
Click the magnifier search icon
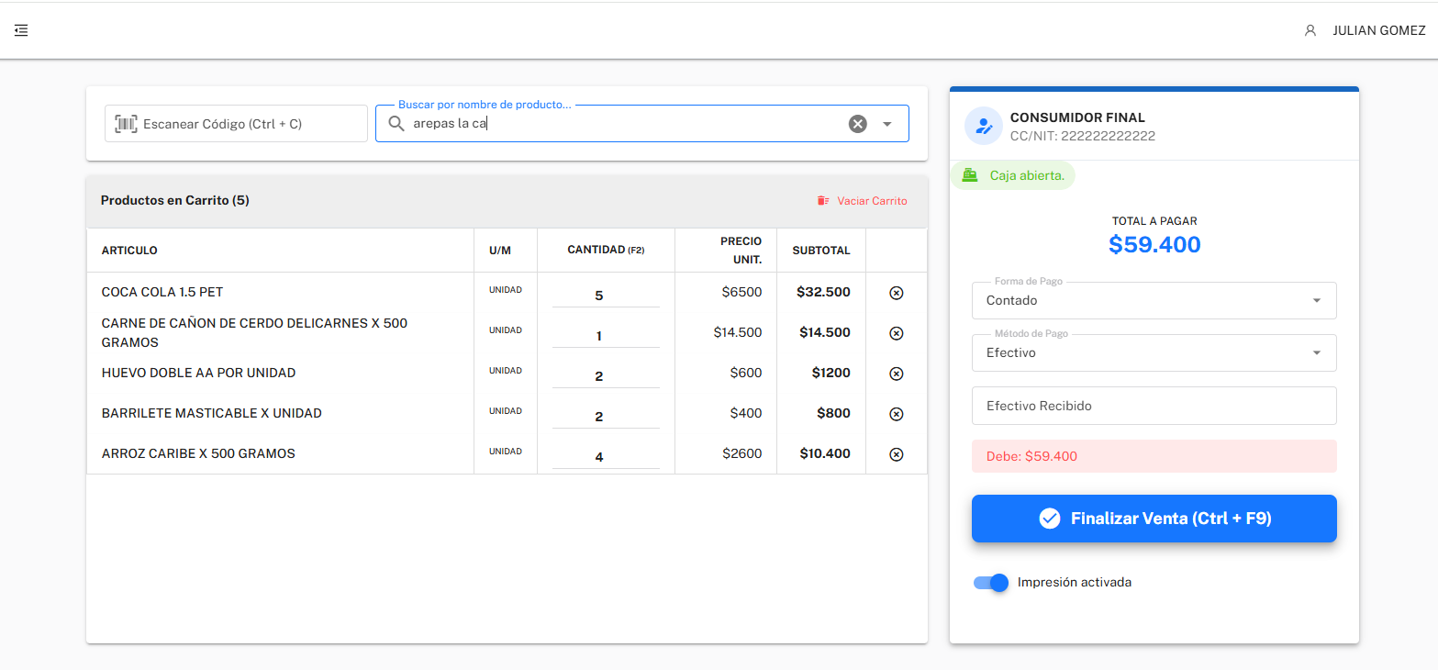(396, 124)
